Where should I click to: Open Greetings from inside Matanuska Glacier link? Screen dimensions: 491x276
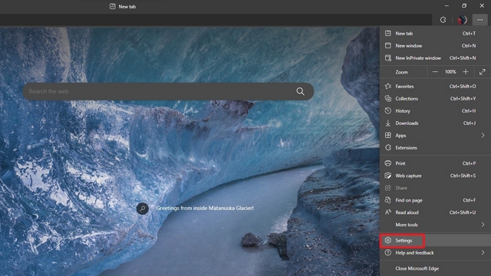[x=205, y=208]
